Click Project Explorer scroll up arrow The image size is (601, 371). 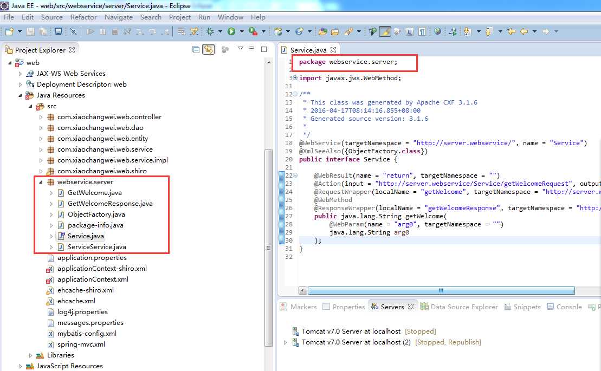(x=269, y=62)
